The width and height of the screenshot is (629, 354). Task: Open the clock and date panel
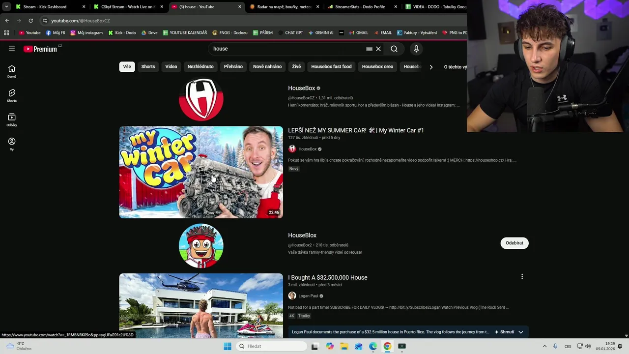tap(605, 346)
